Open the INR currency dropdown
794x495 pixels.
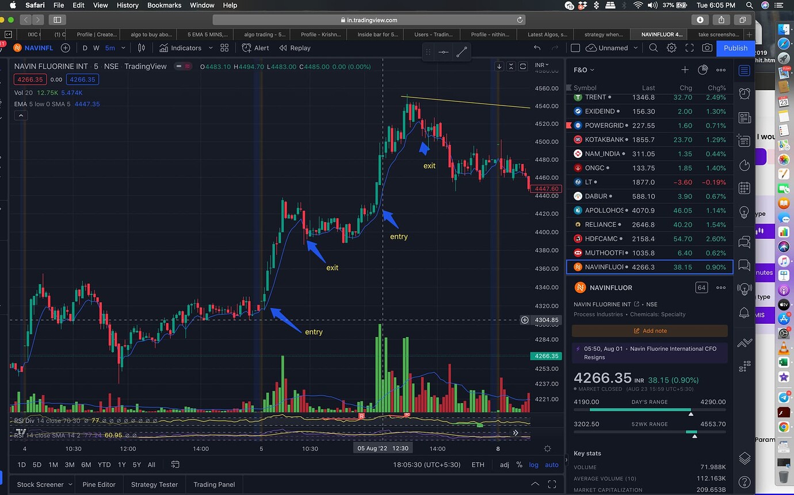coord(541,65)
